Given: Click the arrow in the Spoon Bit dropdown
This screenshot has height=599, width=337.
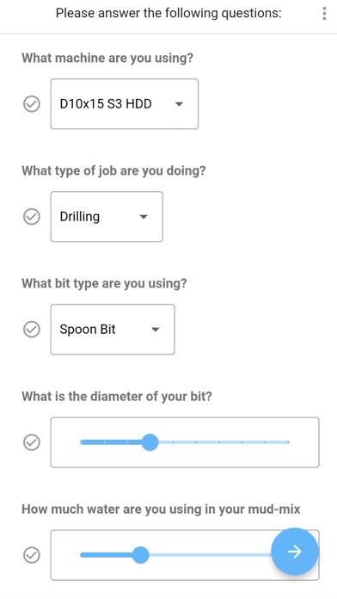Looking at the screenshot, I should point(155,330).
